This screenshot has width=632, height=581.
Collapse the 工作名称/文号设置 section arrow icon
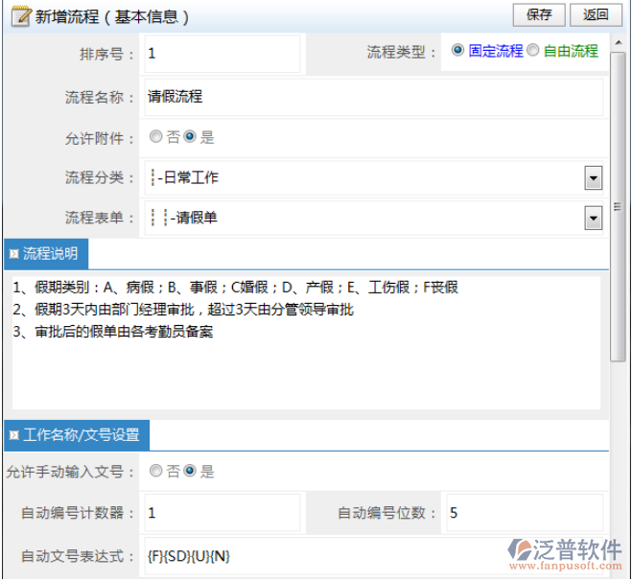click(x=13, y=435)
